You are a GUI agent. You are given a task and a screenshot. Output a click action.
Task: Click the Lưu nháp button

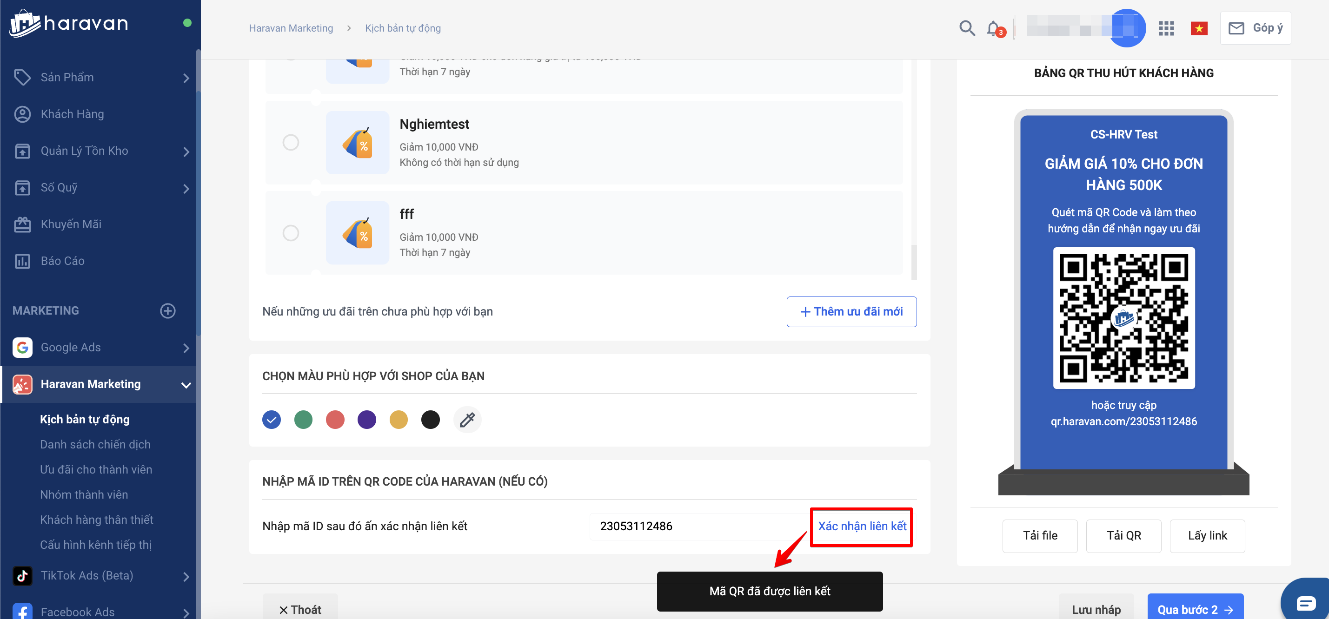pos(1096,607)
